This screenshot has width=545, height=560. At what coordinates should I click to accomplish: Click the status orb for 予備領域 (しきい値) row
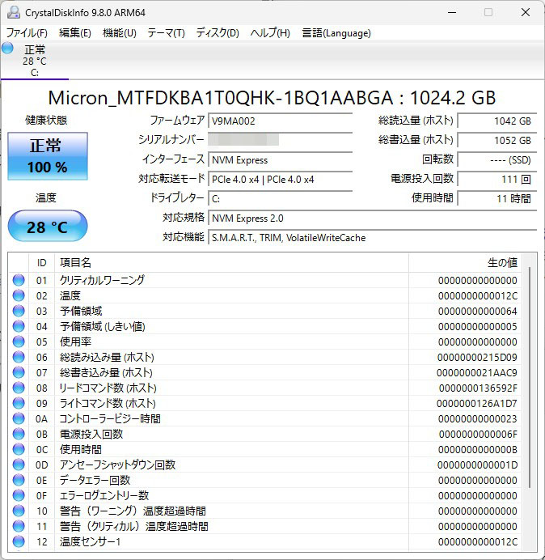pos(19,327)
